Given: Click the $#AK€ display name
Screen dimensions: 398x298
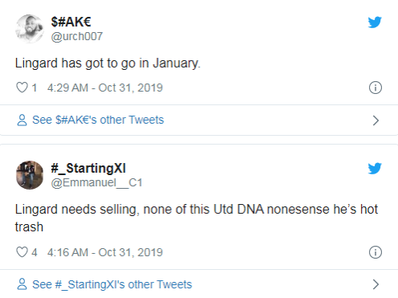Looking at the screenshot, I should pos(71,22).
